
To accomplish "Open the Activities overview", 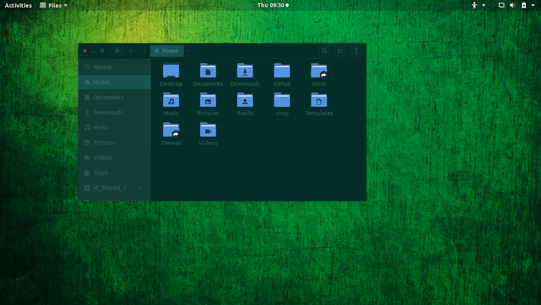I will tap(18, 5).
